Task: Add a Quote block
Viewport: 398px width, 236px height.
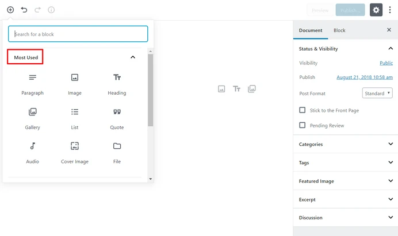Action: tap(117, 119)
